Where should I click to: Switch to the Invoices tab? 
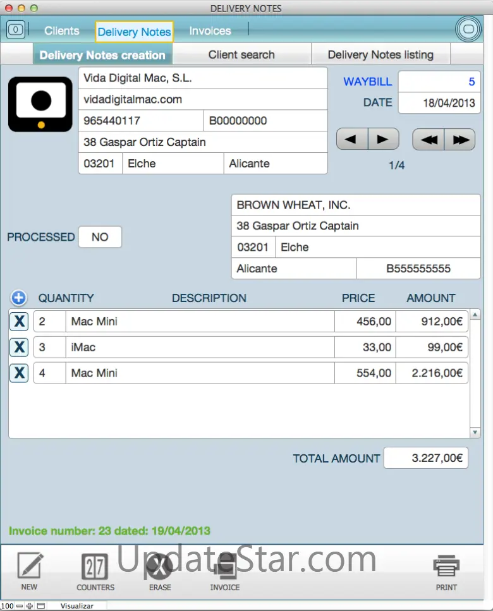210,31
